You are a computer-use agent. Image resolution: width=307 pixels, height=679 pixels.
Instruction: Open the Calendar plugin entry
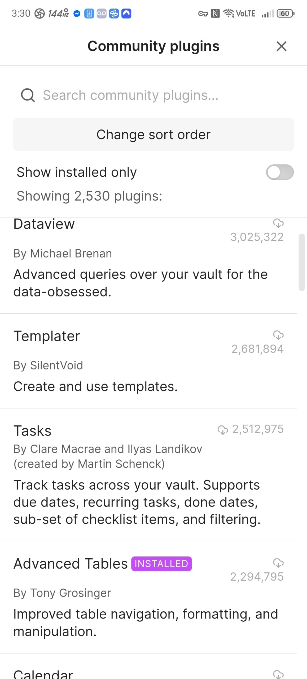[x=43, y=674]
